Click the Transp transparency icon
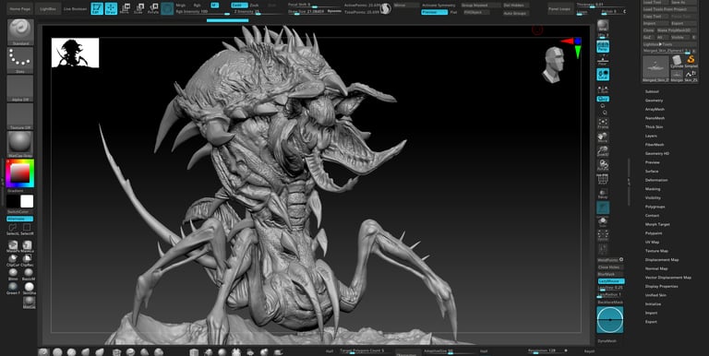Image resolution: width=709 pixels, height=356 pixels. click(x=603, y=194)
